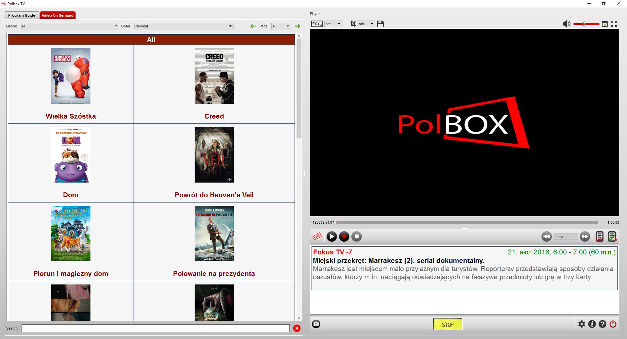Mute audio with the speaker icon
Viewport: 627px width, 339px height.
pos(566,24)
